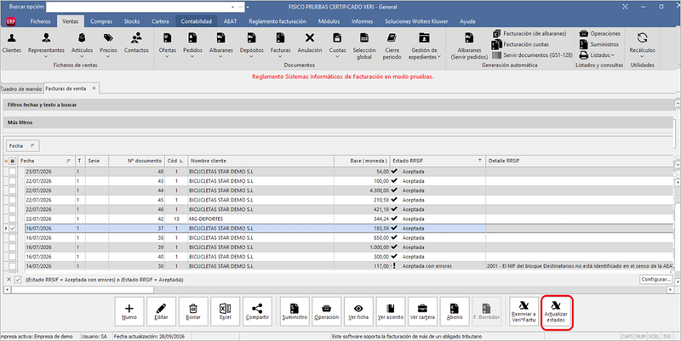681x341 pixels.
Task: Open Servir documentos (GS1-128)
Action: tap(533, 55)
